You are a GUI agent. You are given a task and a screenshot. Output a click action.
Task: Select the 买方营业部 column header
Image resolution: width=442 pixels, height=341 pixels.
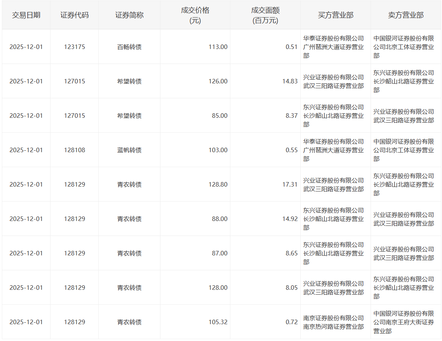click(335, 15)
